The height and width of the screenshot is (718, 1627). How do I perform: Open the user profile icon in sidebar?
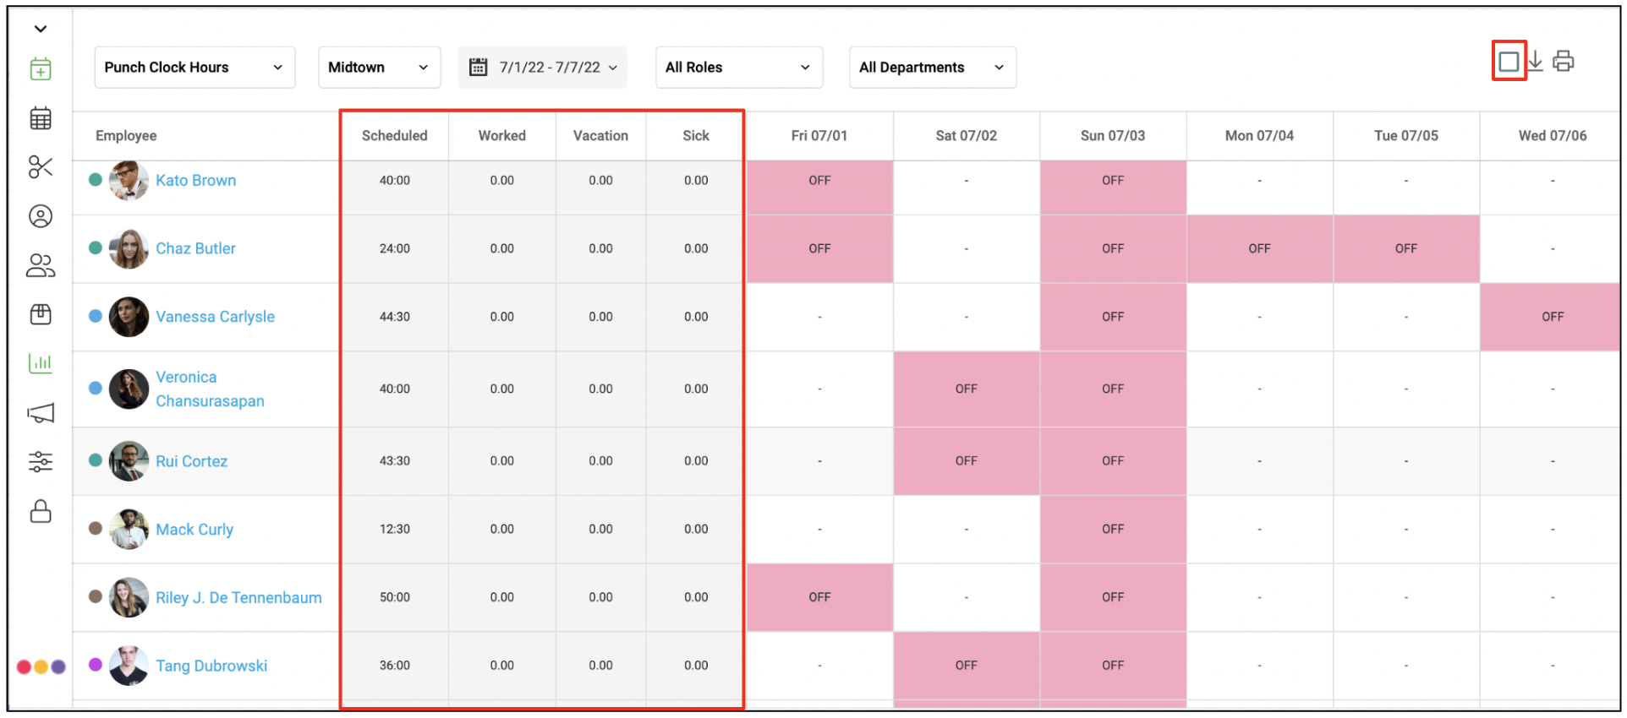[41, 216]
